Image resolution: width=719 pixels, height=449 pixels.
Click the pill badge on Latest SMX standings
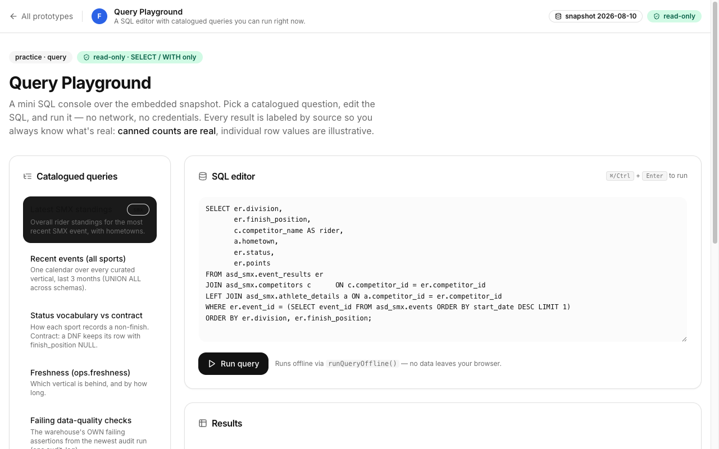pos(138,209)
